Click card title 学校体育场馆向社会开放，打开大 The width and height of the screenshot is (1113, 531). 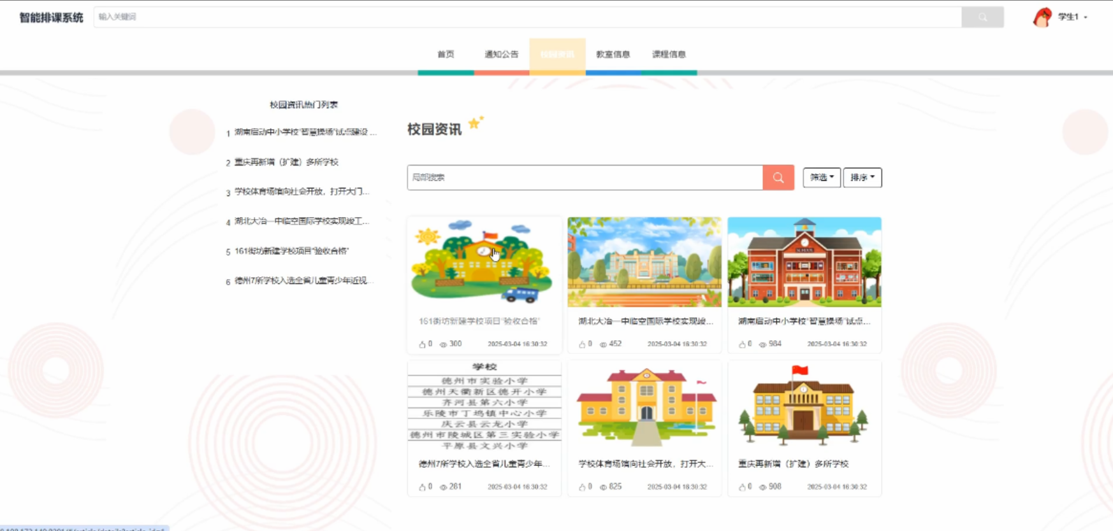tap(646, 464)
